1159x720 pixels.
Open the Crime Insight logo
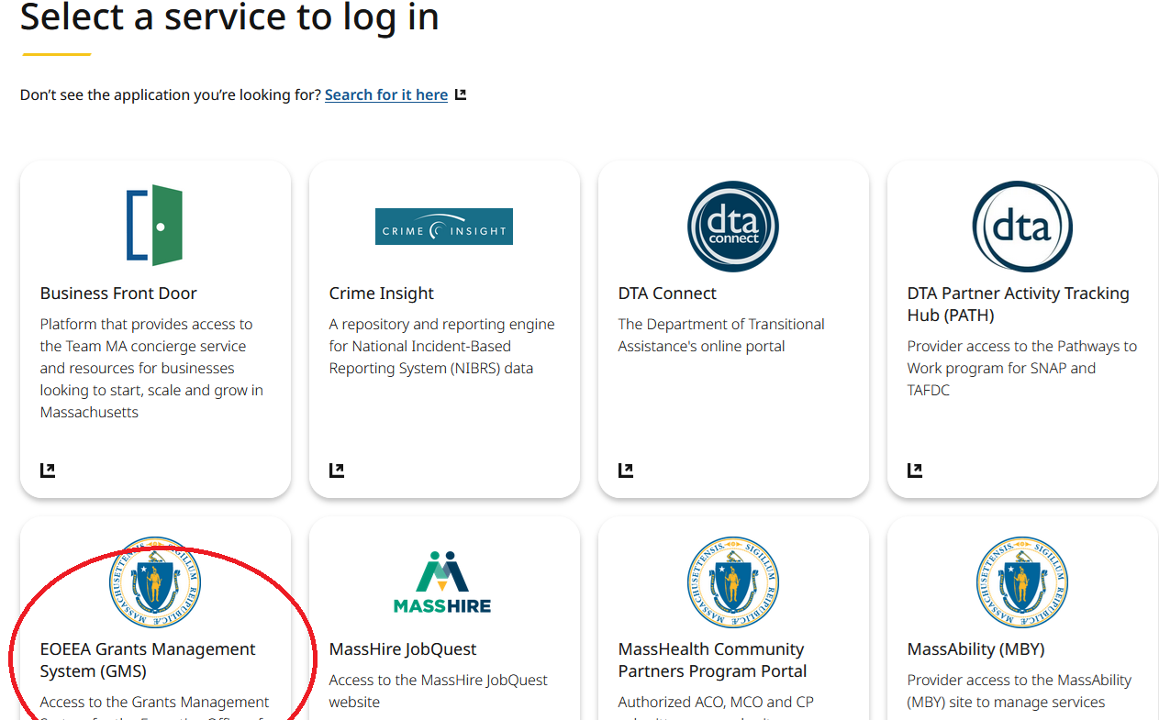coord(444,227)
